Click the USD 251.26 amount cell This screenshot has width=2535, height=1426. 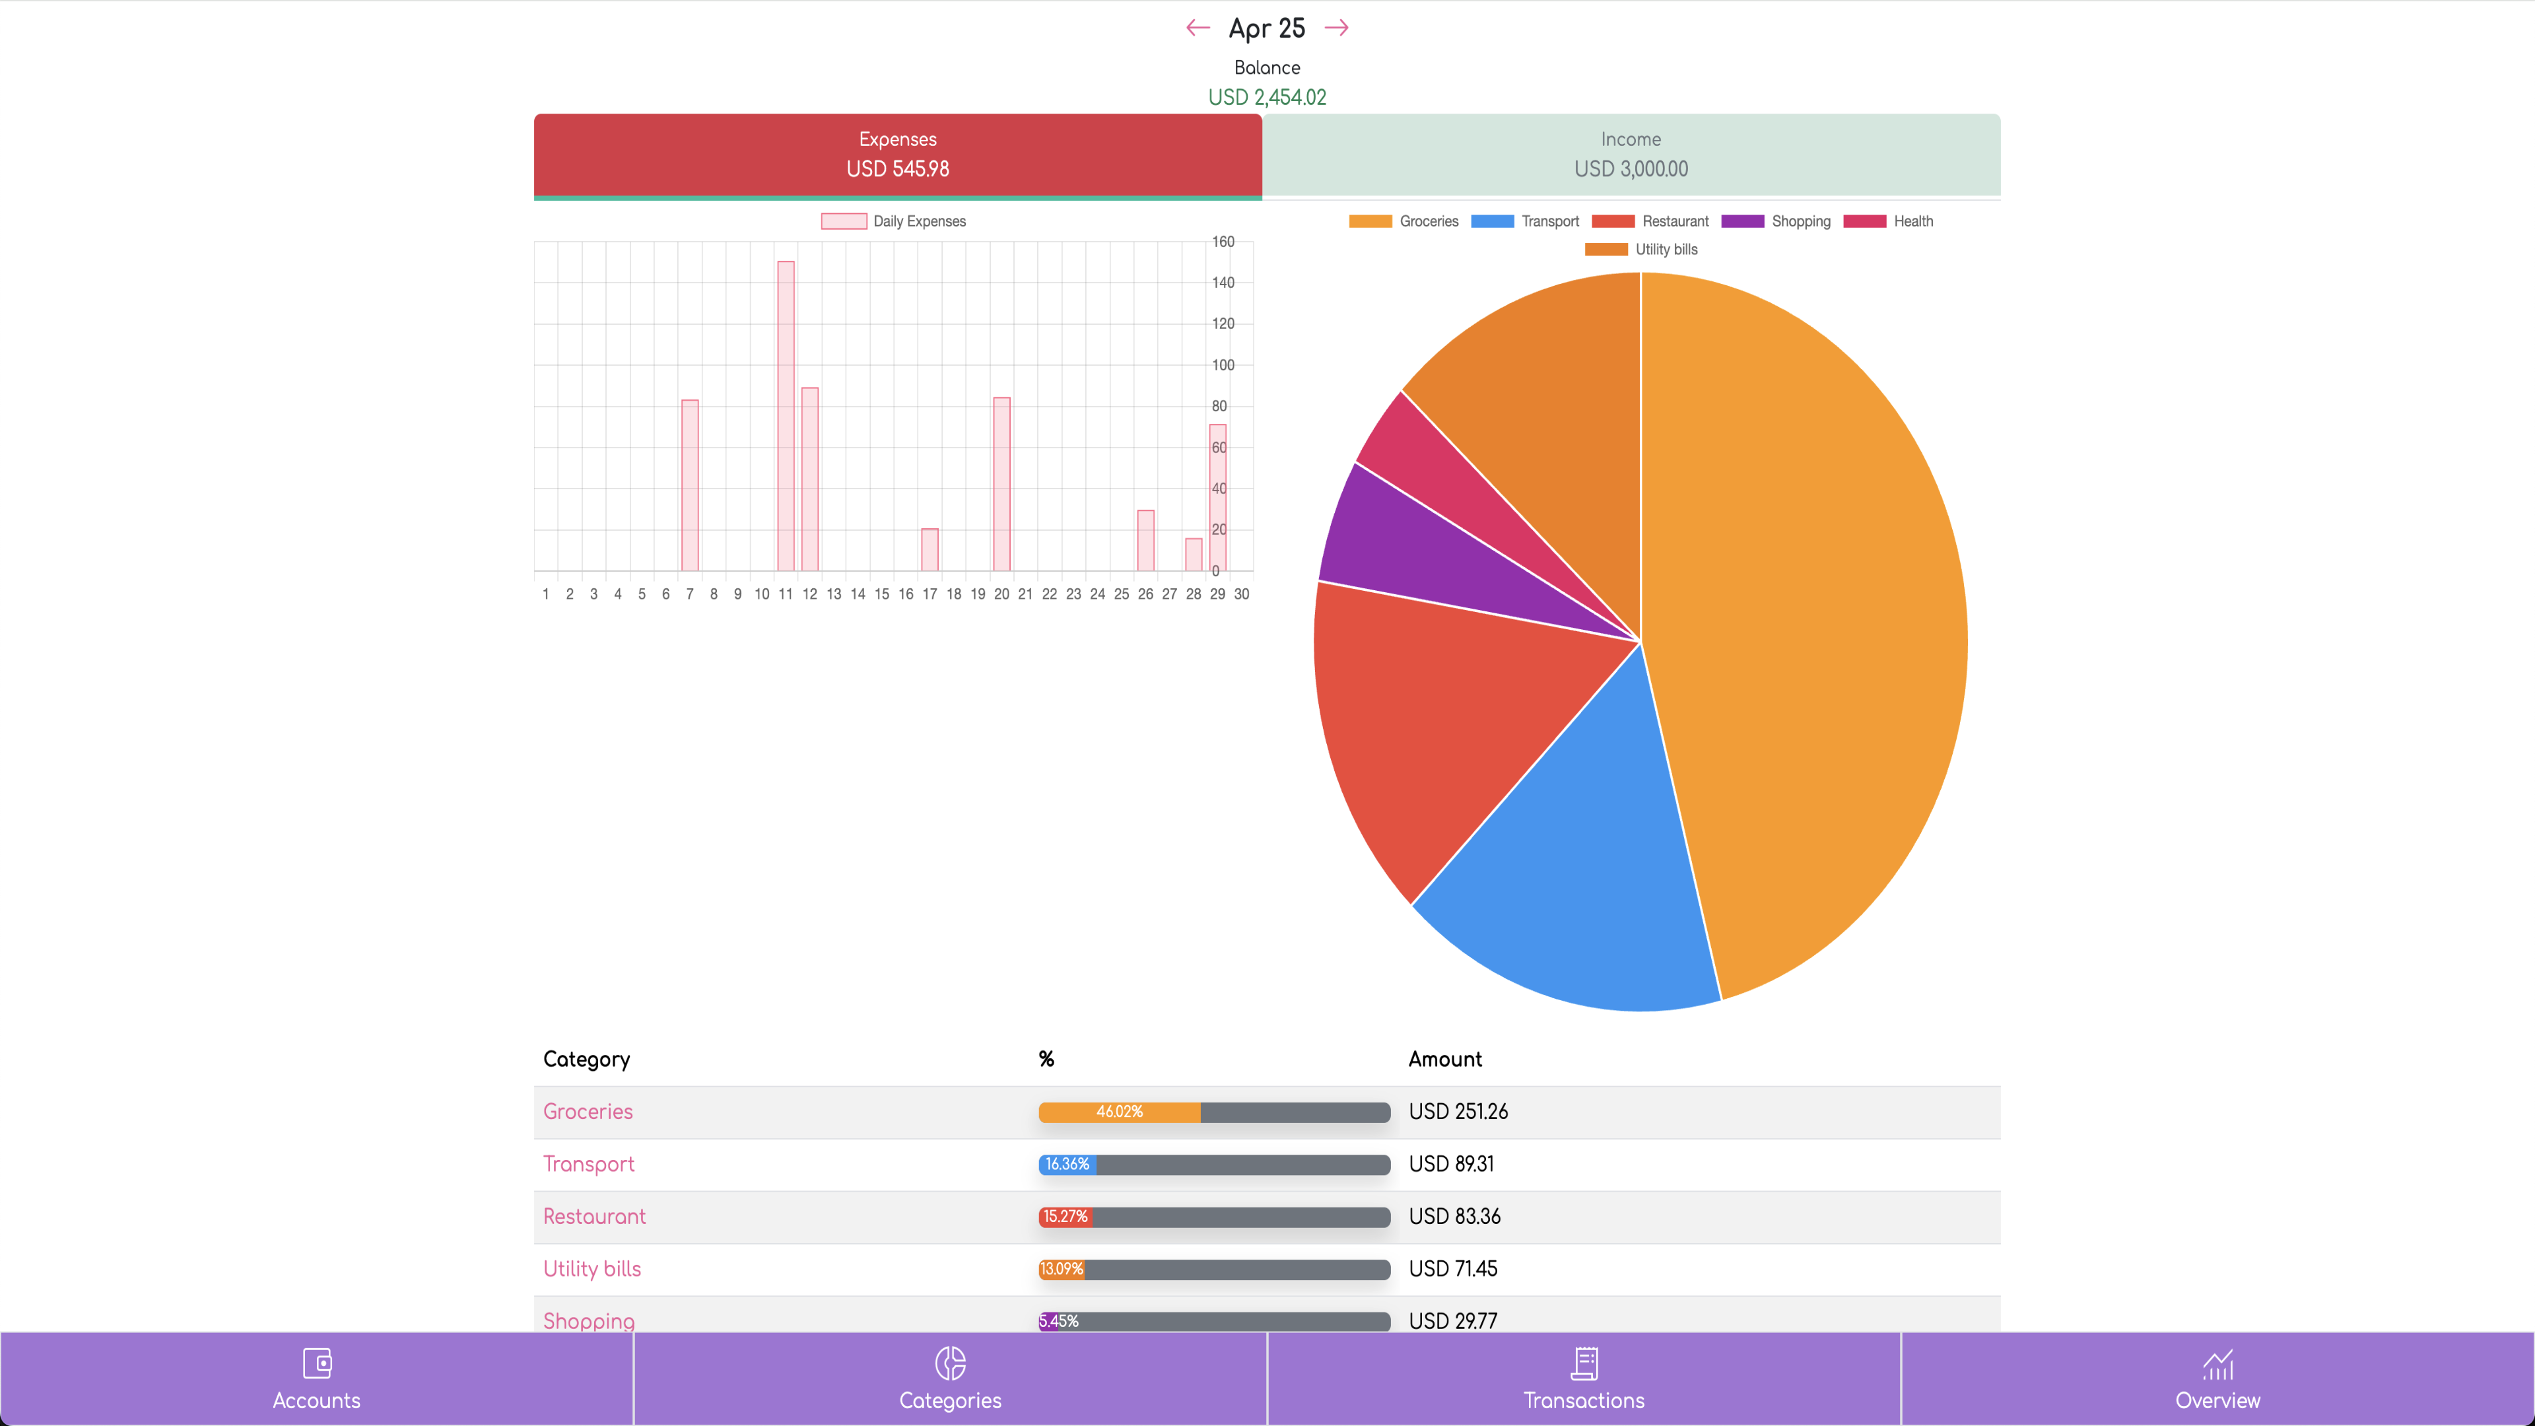click(1458, 1111)
